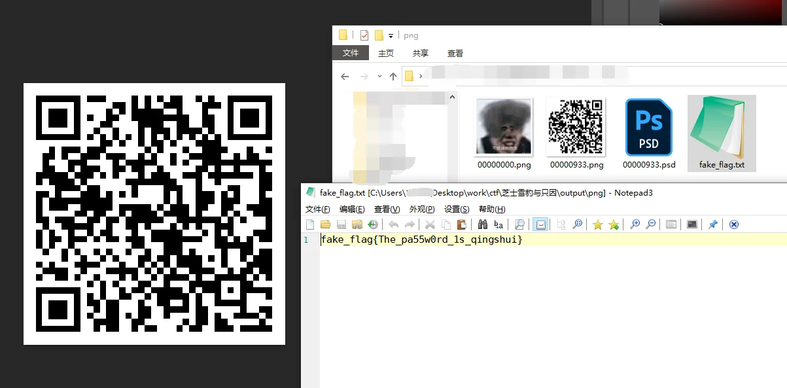Switch to the 共享 ribbon tab
Image resolution: width=787 pixels, height=388 pixels.
[x=421, y=54]
